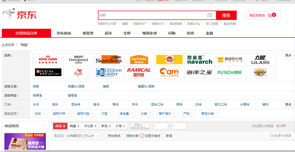Go to the 美妆馆 tab

click(x=88, y=33)
